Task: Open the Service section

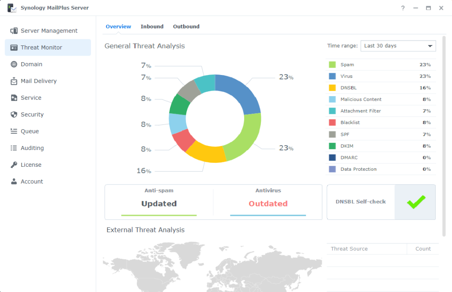Action: click(48, 97)
